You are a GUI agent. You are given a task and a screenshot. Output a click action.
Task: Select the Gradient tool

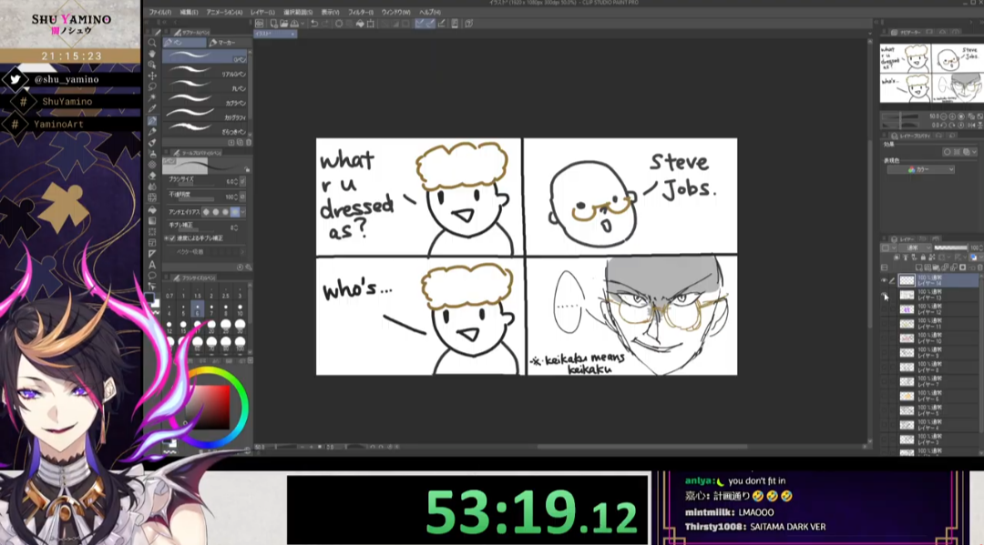(x=152, y=220)
